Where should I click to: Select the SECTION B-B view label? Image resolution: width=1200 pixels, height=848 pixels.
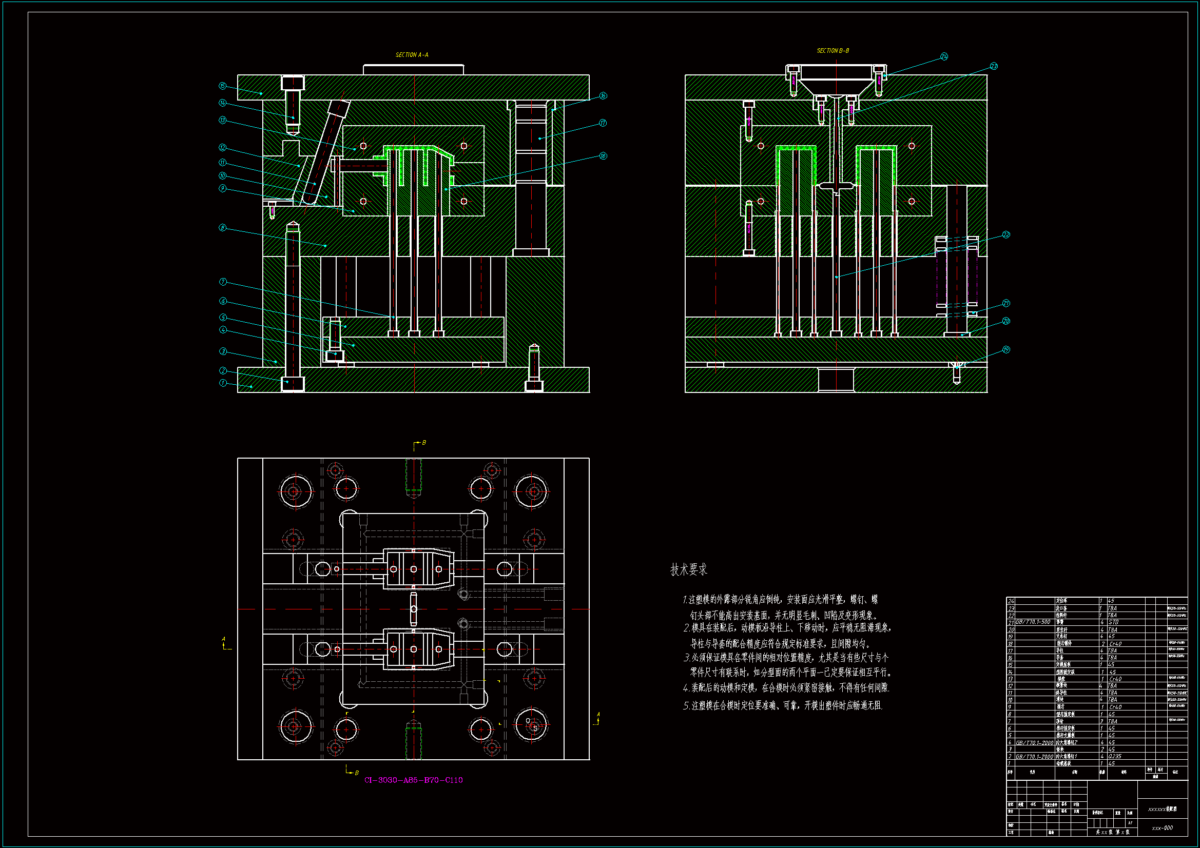(x=833, y=51)
